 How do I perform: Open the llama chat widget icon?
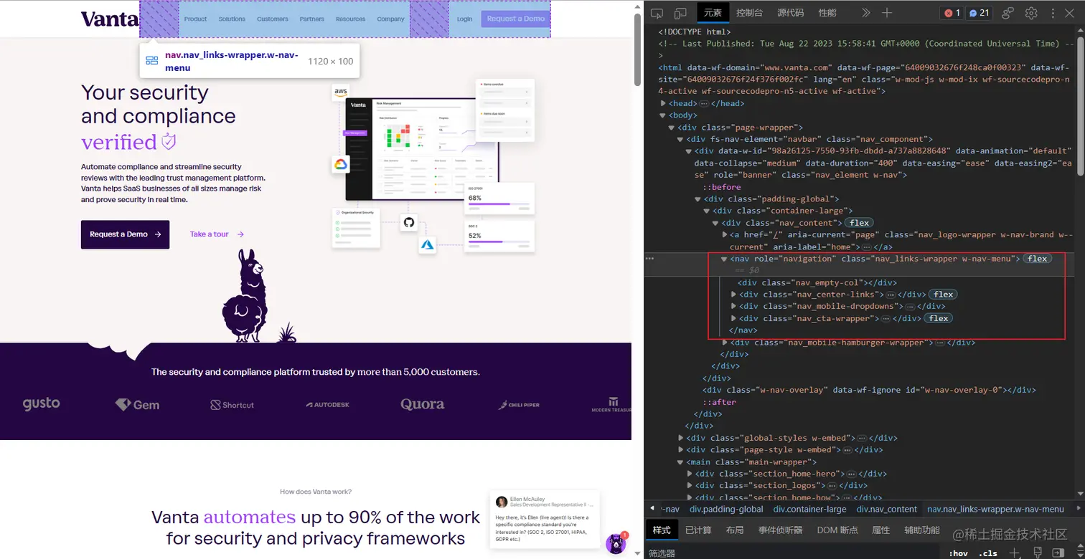pyautogui.click(x=616, y=543)
